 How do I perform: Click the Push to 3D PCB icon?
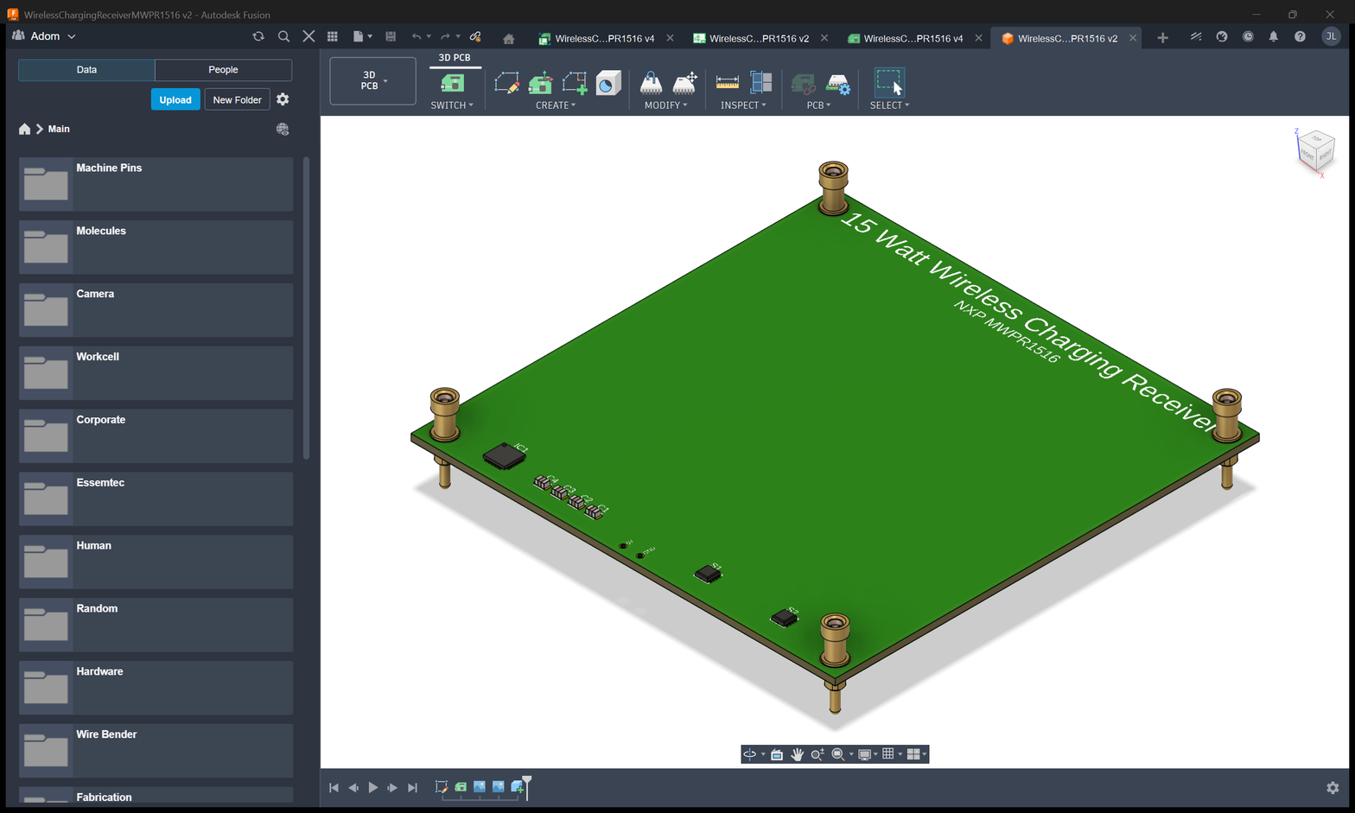(541, 83)
